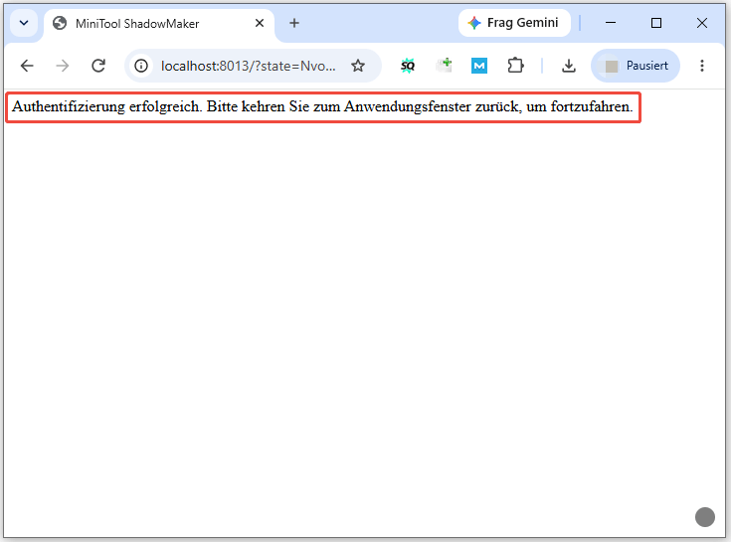The width and height of the screenshot is (731, 542).
Task: Bookmark this page with star icon
Action: (358, 66)
